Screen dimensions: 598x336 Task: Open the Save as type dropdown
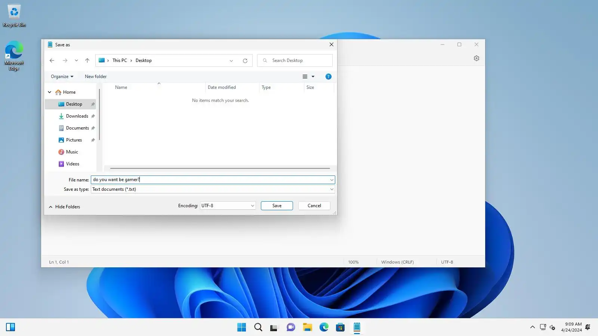click(213, 189)
